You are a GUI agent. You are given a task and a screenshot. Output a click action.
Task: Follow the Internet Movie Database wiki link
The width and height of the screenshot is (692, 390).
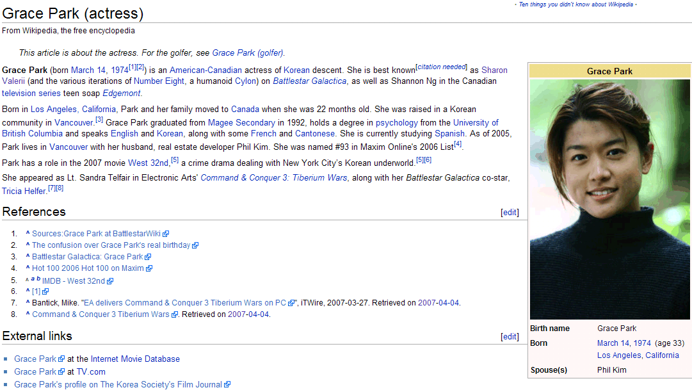pyautogui.click(x=135, y=359)
